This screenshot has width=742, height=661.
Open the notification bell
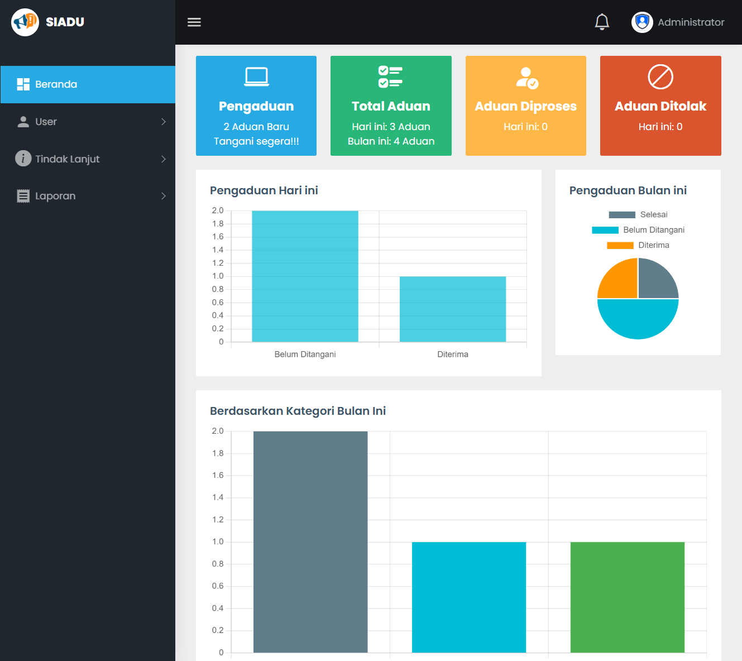(x=602, y=22)
